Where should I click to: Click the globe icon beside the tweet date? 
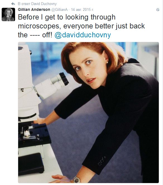point(158,10)
